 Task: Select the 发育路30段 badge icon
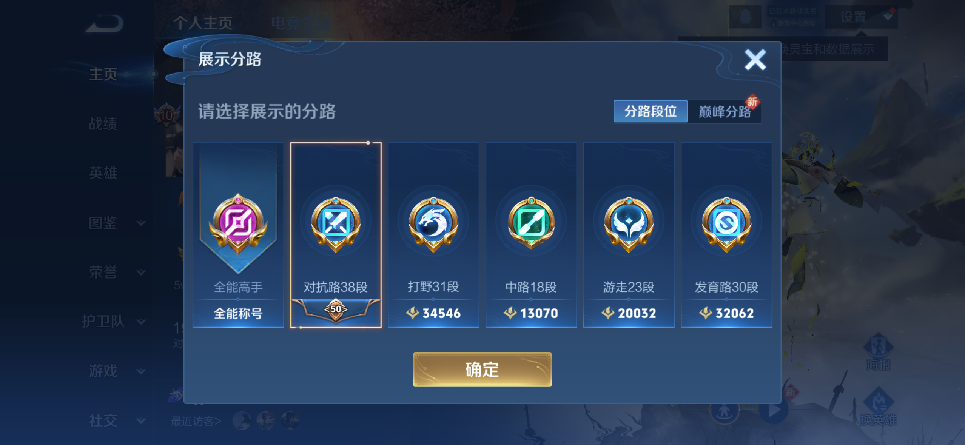coord(726,224)
